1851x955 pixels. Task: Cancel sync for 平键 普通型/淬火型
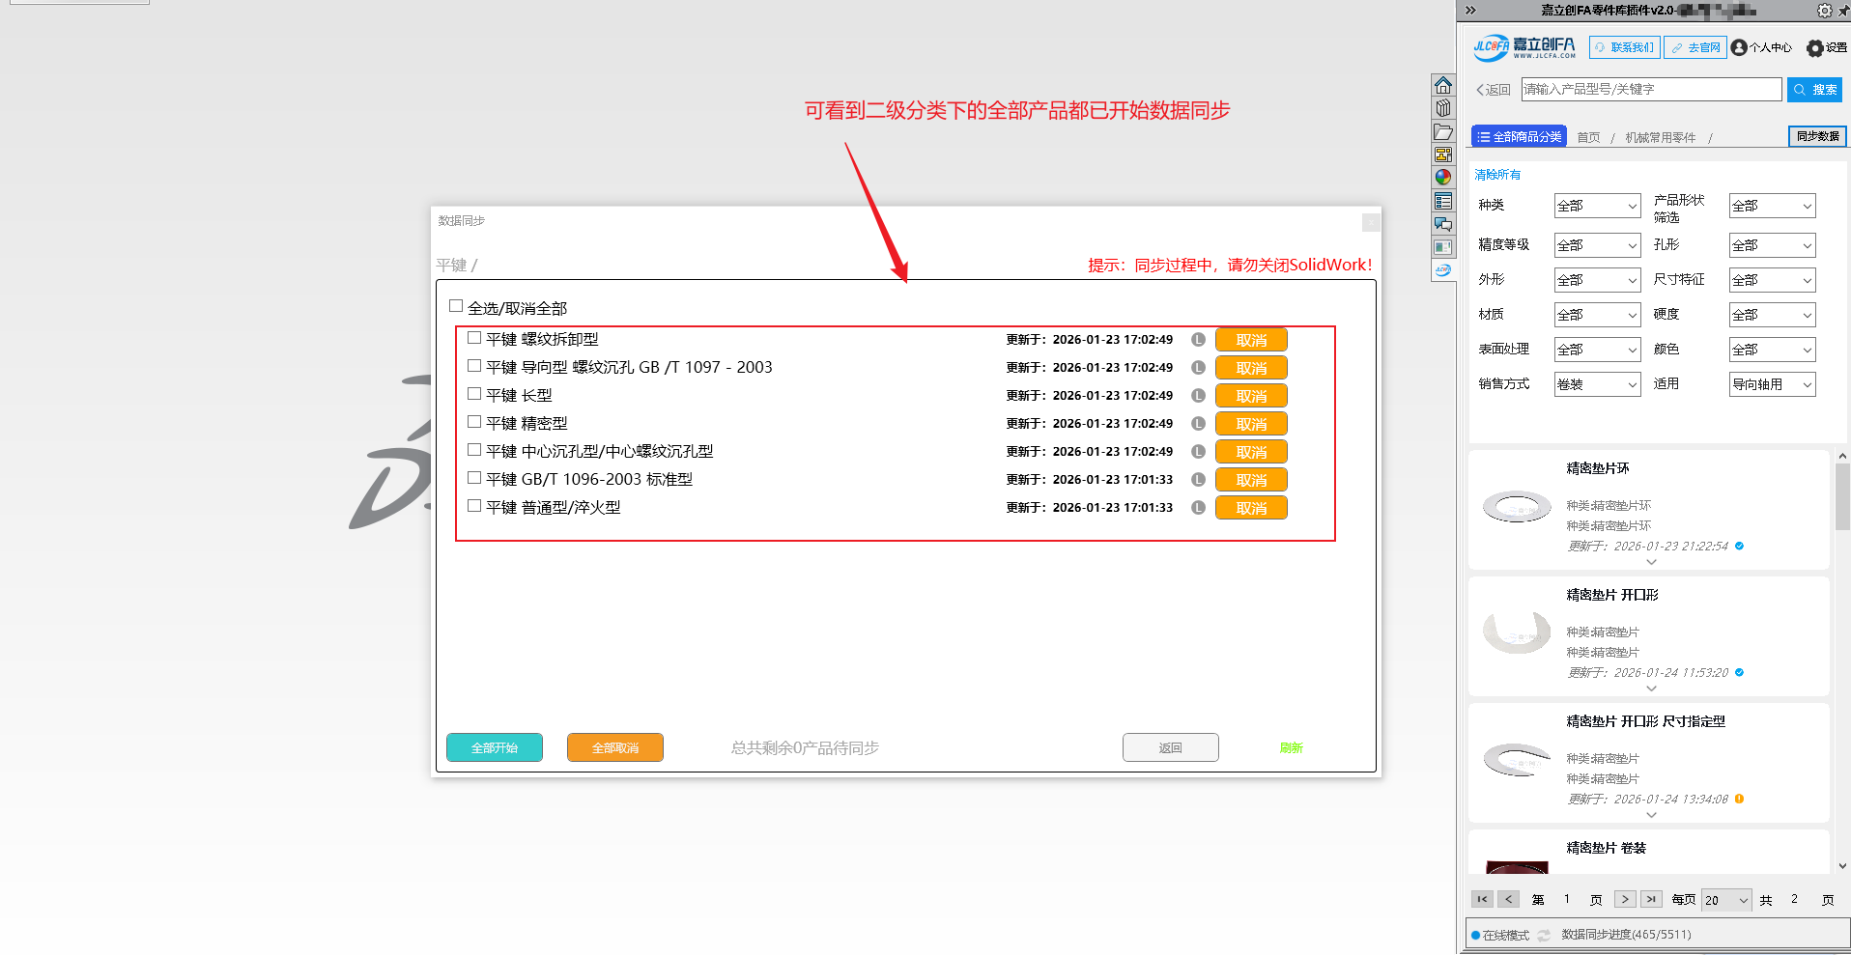tap(1250, 508)
